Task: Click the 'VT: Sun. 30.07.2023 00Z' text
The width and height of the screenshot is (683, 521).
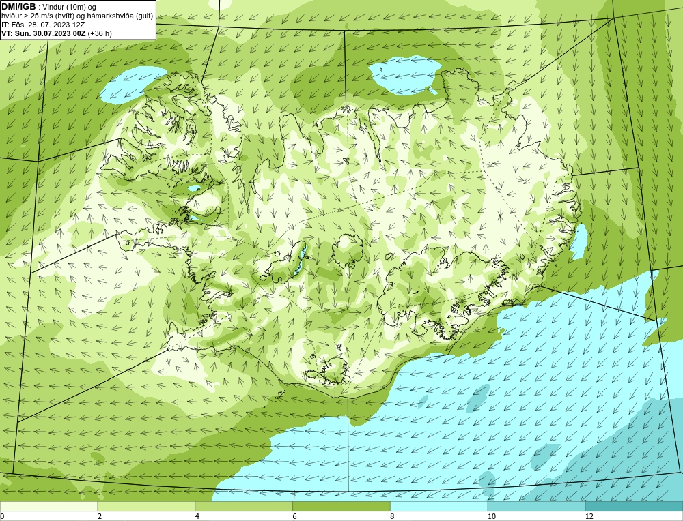Action: 44,33
